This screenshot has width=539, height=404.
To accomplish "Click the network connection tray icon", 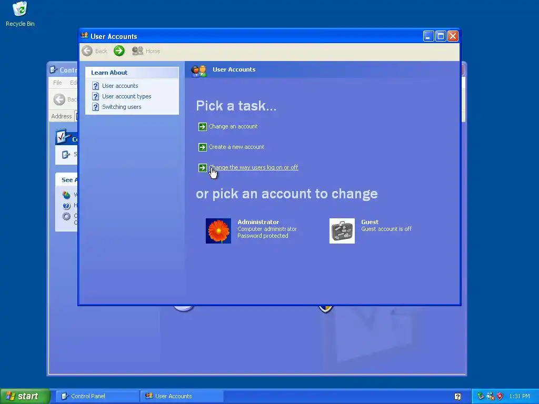I will [490, 396].
